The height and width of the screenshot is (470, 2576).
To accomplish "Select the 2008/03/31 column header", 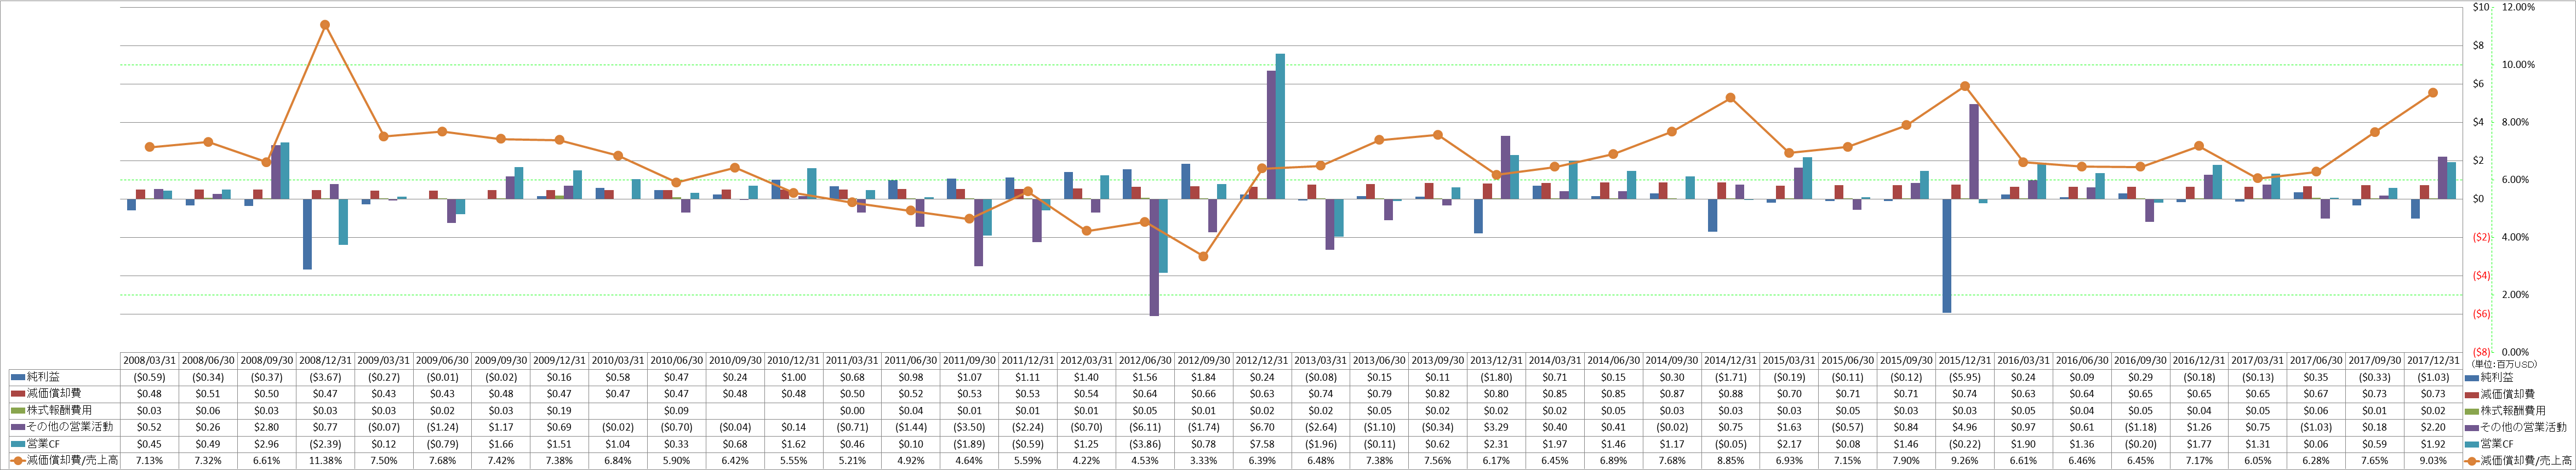I will click(149, 360).
